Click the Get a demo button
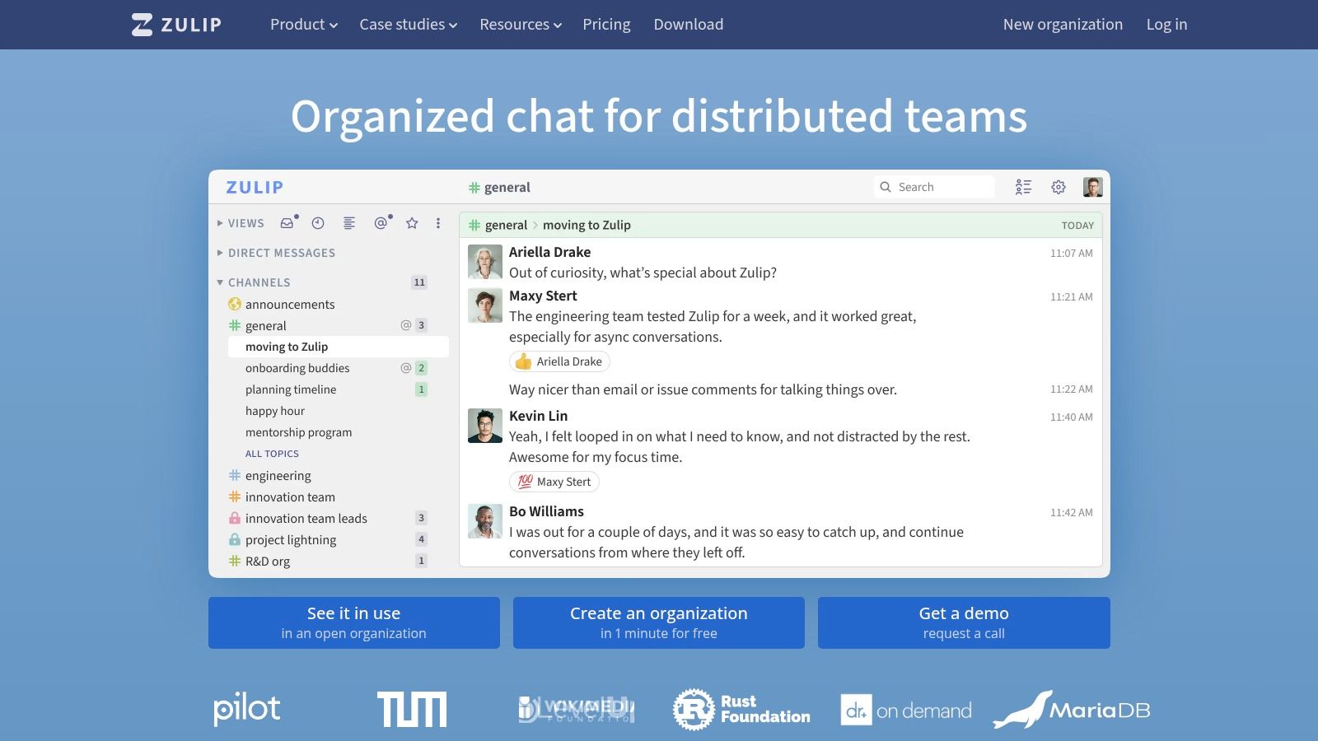 (964, 622)
